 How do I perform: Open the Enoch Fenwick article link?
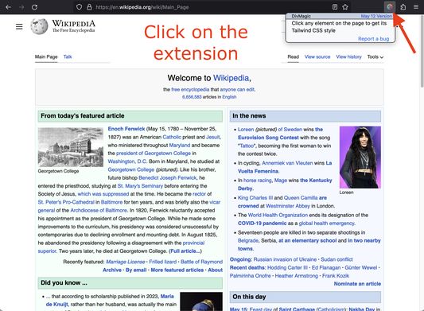[x=126, y=129]
